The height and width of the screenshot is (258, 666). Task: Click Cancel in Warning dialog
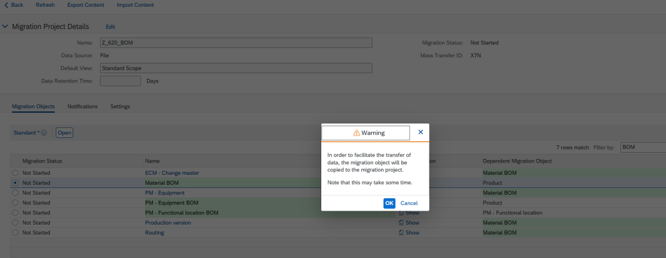(x=409, y=203)
